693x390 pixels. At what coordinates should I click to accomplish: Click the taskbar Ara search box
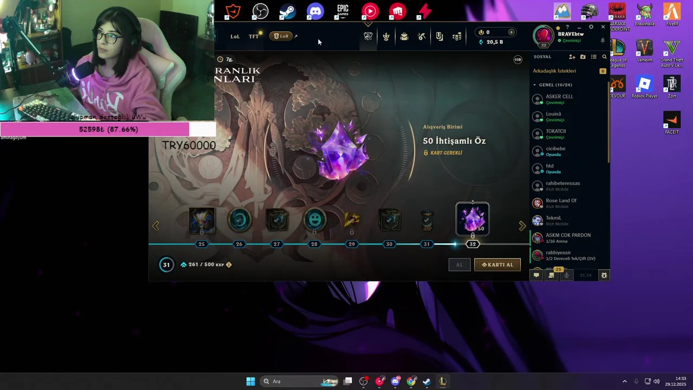click(x=299, y=381)
